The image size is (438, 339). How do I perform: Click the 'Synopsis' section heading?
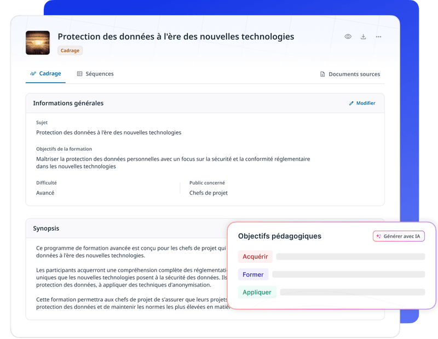tap(46, 228)
